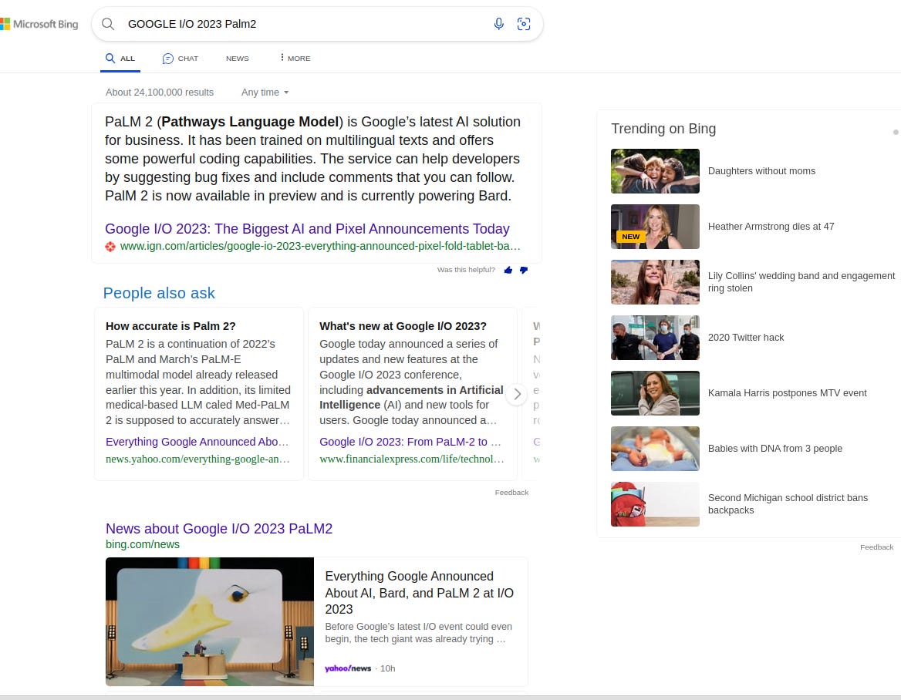Open 'Google I/O 2023: From PaLM-2 to' link
This screenshot has width=901, height=700.
pos(410,443)
